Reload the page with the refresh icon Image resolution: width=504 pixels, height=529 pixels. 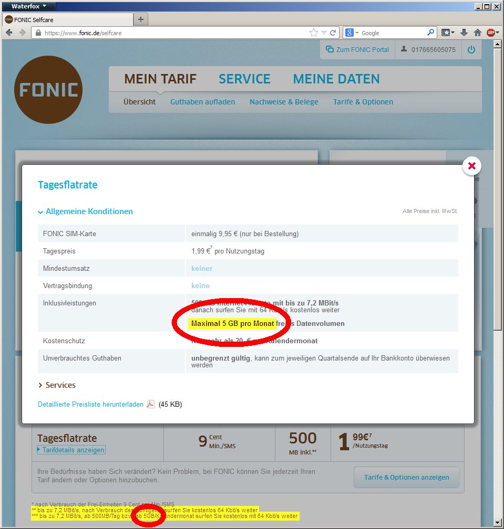[x=333, y=33]
